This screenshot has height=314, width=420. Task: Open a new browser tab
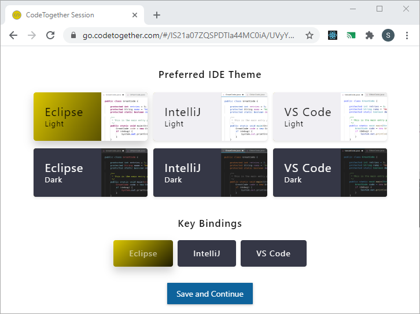157,15
